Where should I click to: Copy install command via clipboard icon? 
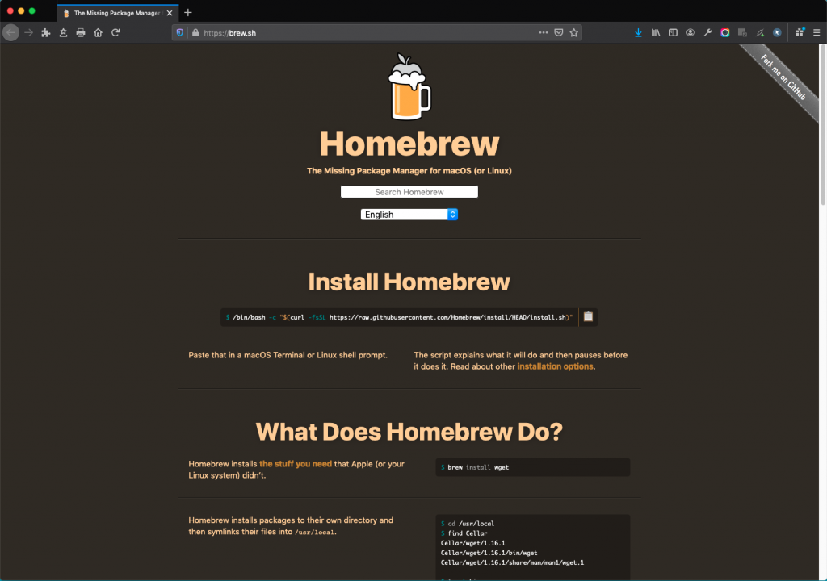pos(588,317)
